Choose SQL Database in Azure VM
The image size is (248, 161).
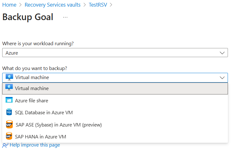point(44,113)
